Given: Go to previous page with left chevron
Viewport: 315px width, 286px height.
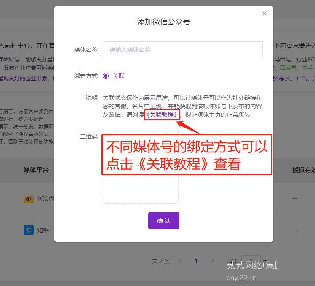Looking at the screenshot, I should (x=180, y=261).
